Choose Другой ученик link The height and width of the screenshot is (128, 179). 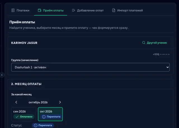[x=155, y=43]
